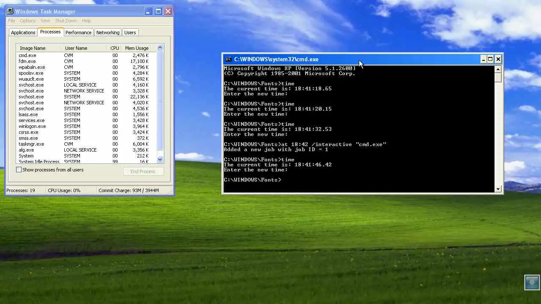
Task: Click the process list scroll up arrow
Action: pyautogui.click(x=160, y=48)
